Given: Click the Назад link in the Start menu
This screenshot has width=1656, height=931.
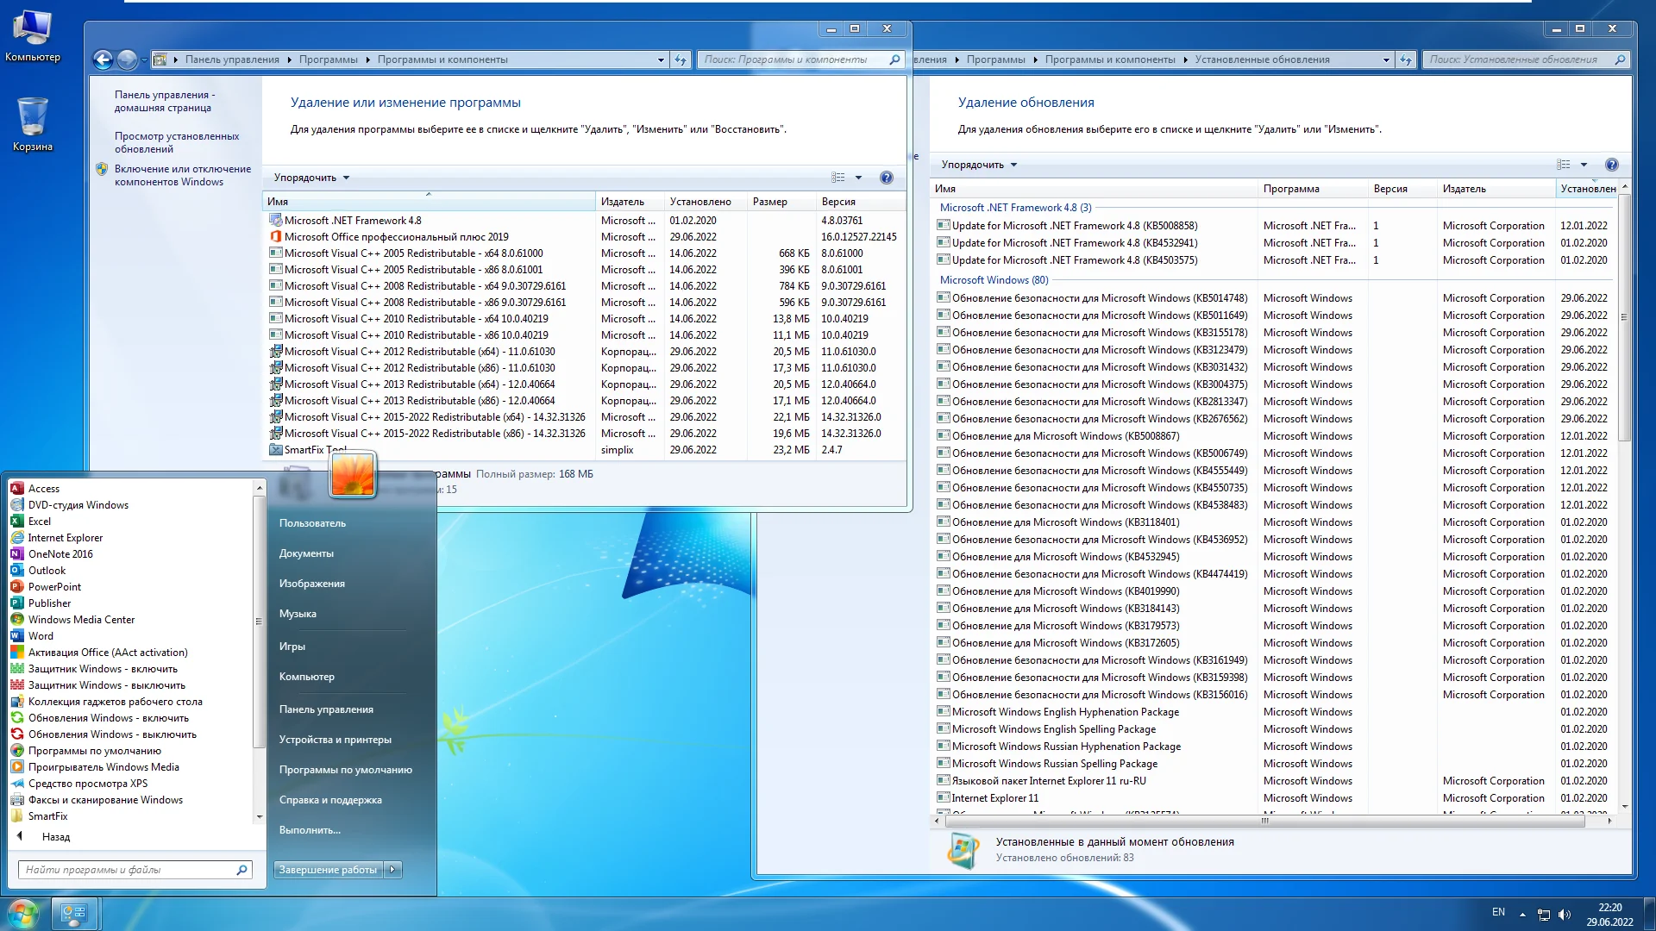Looking at the screenshot, I should (55, 837).
